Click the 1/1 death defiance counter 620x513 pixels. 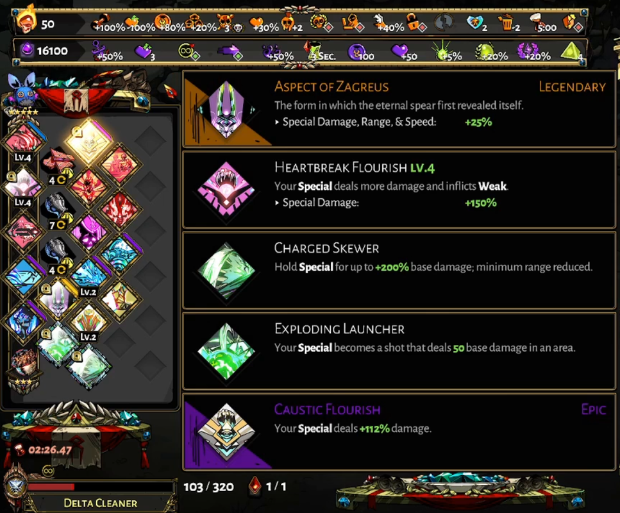pos(276,486)
